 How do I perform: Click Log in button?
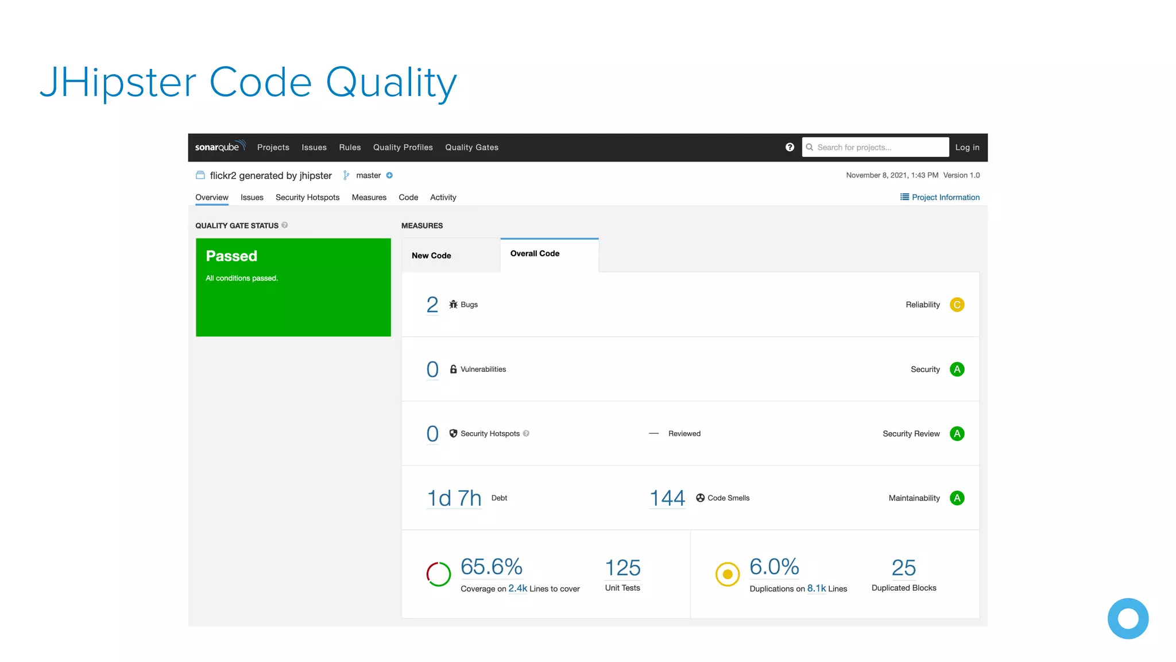coord(967,147)
